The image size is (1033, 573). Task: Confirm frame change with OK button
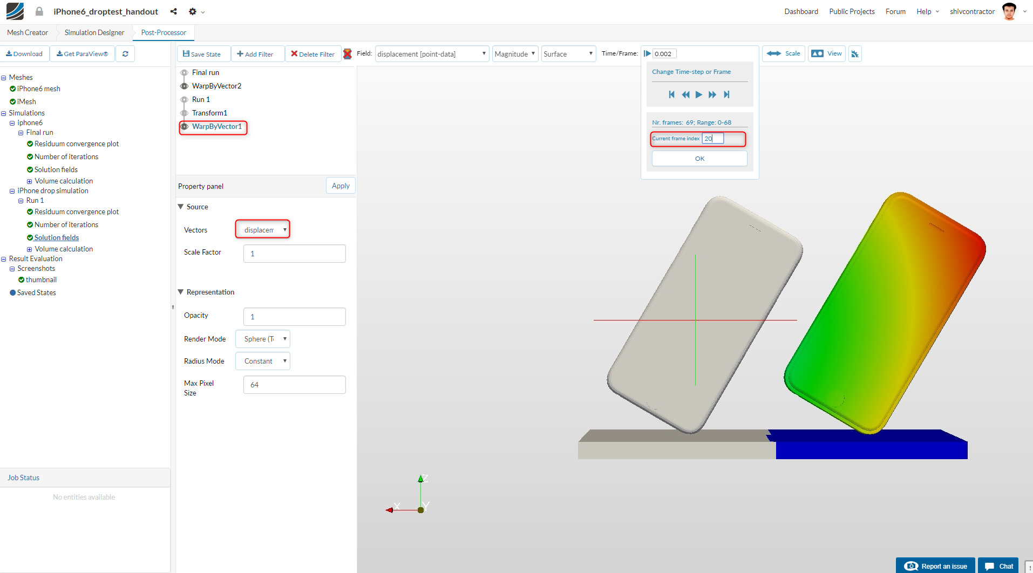pos(698,158)
